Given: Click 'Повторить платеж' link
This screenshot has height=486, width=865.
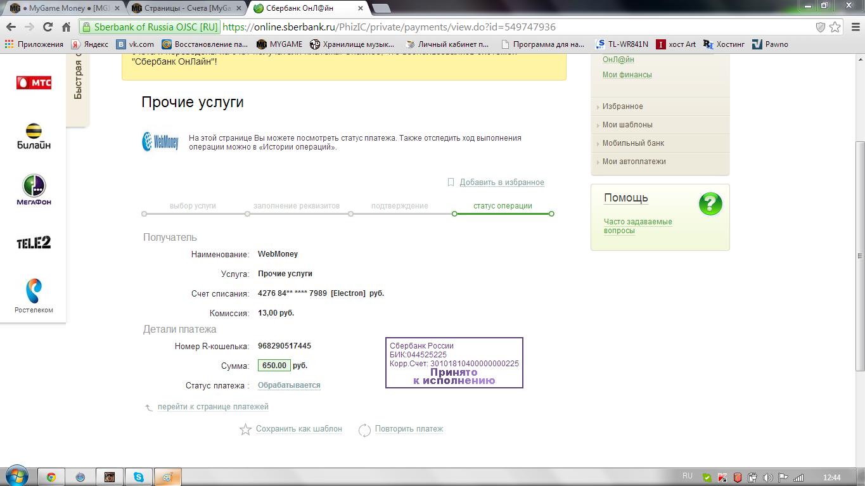Looking at the screenshot, I should 409,429.
